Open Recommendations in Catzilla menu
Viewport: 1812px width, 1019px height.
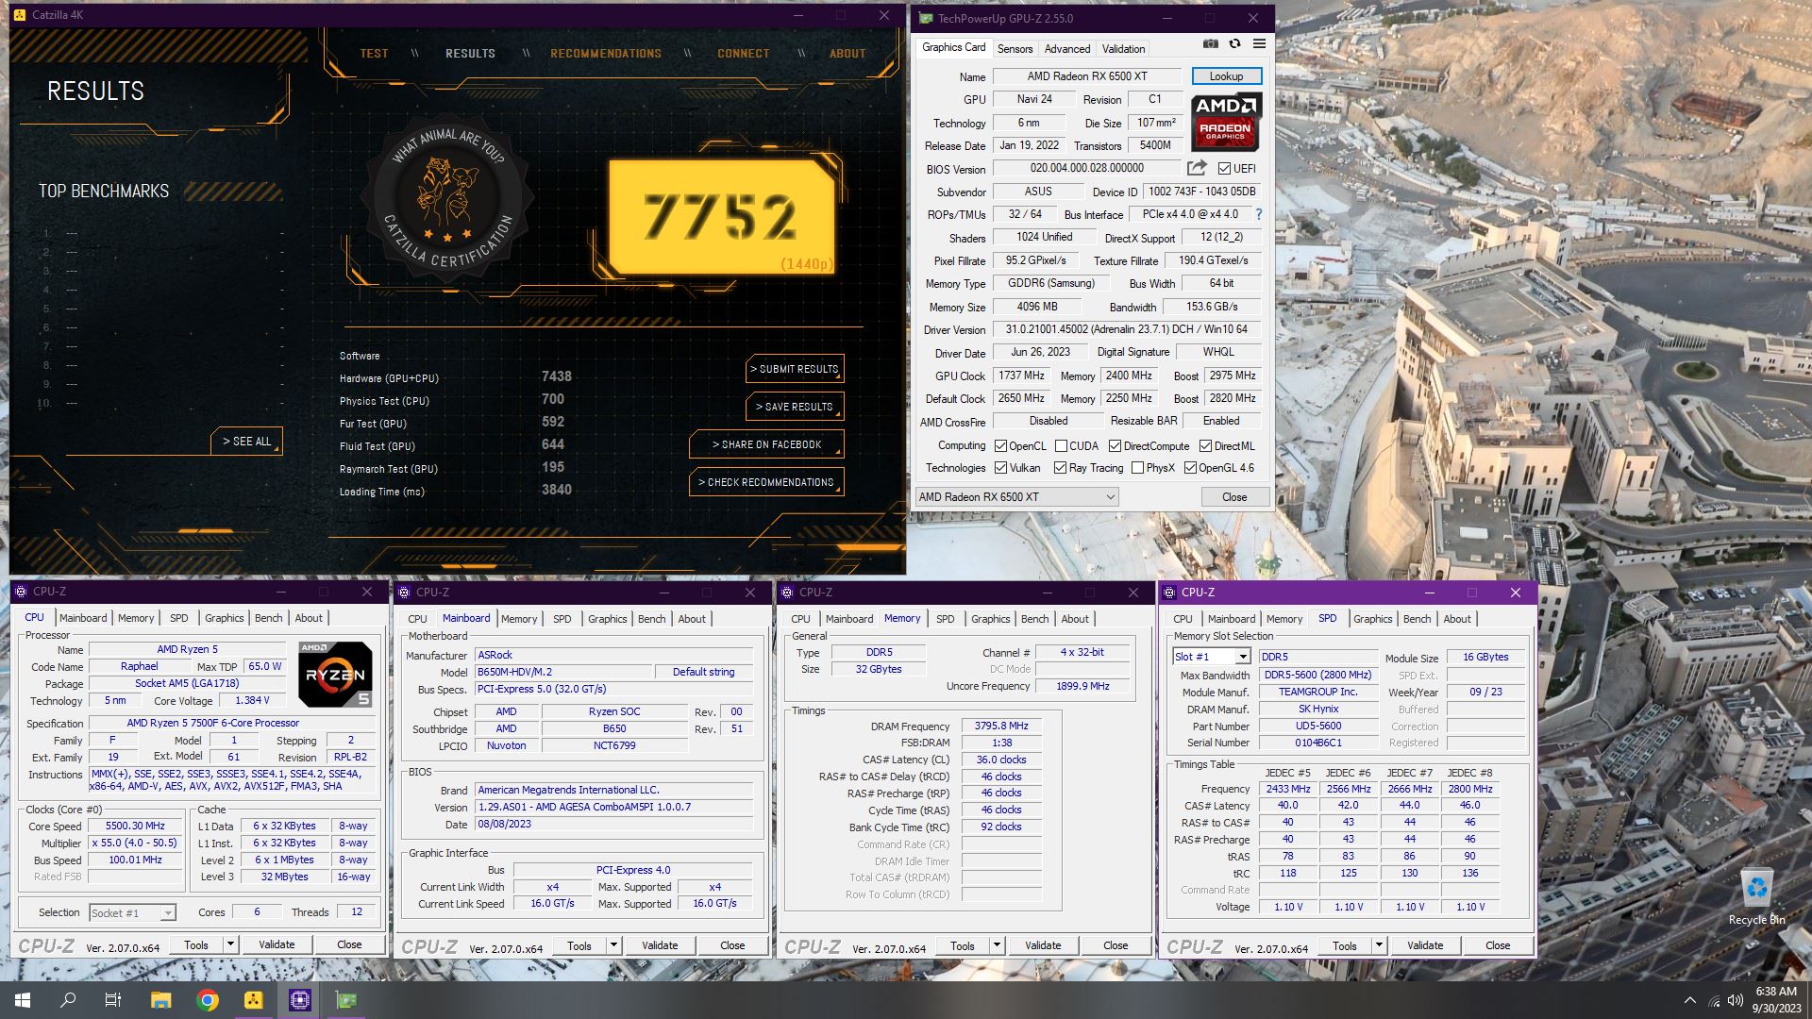click(x=606, y=54)
